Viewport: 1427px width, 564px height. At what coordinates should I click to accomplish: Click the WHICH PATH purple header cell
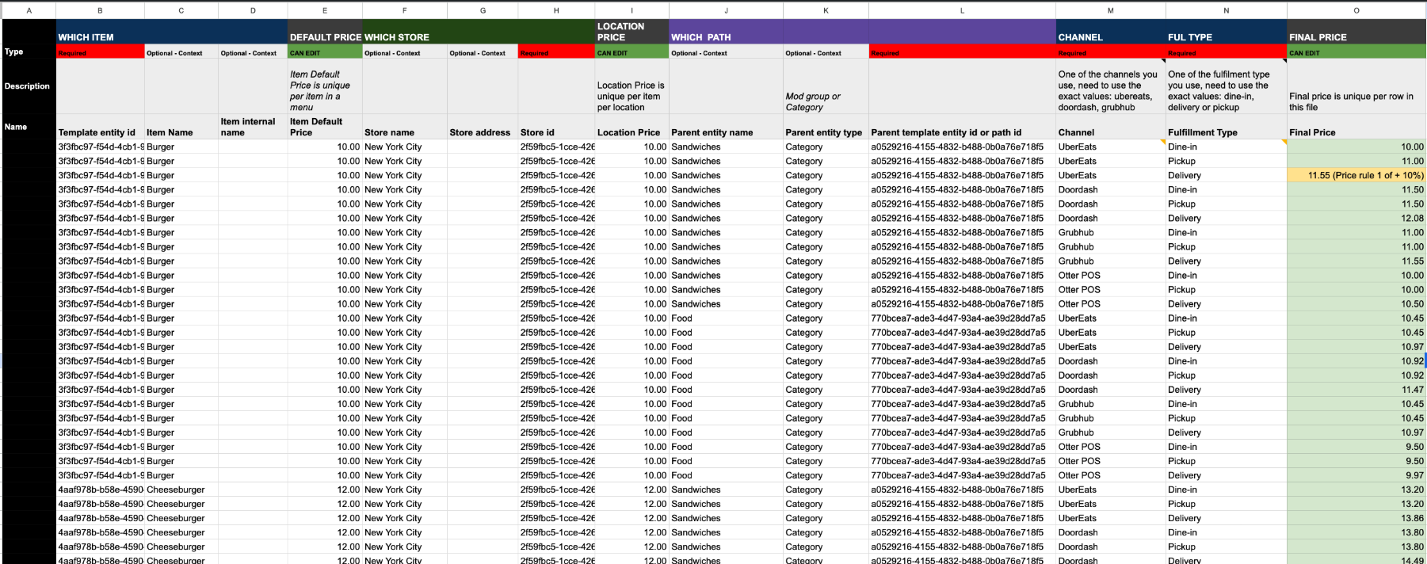(725, 36)
